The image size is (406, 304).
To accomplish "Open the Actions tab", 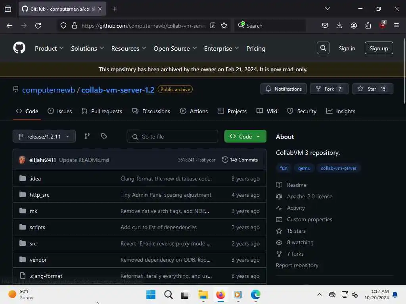I will coord(193,111).
